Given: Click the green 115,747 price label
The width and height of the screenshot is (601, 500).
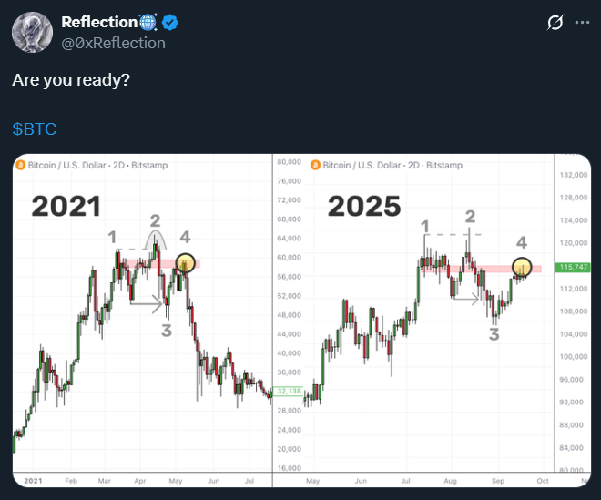Looking at the screenshot, I should [573, 267].
